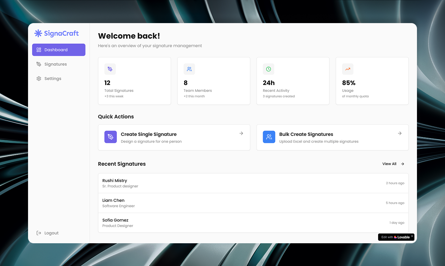Click the Edit with Lovable badge text
The width and height of the screenshot is (445, 266).
coord(396,237)
